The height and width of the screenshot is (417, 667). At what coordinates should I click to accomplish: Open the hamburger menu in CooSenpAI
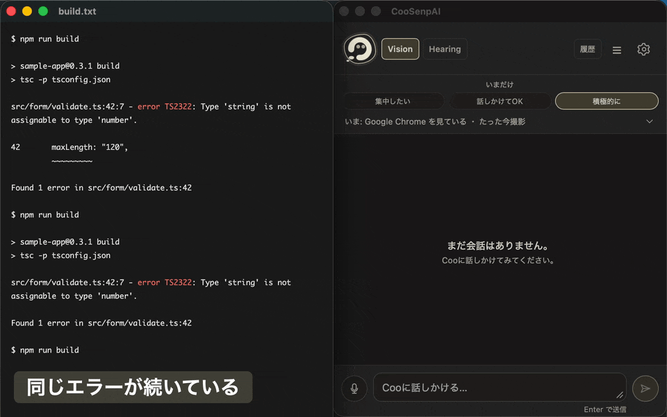tap(617, 50)
